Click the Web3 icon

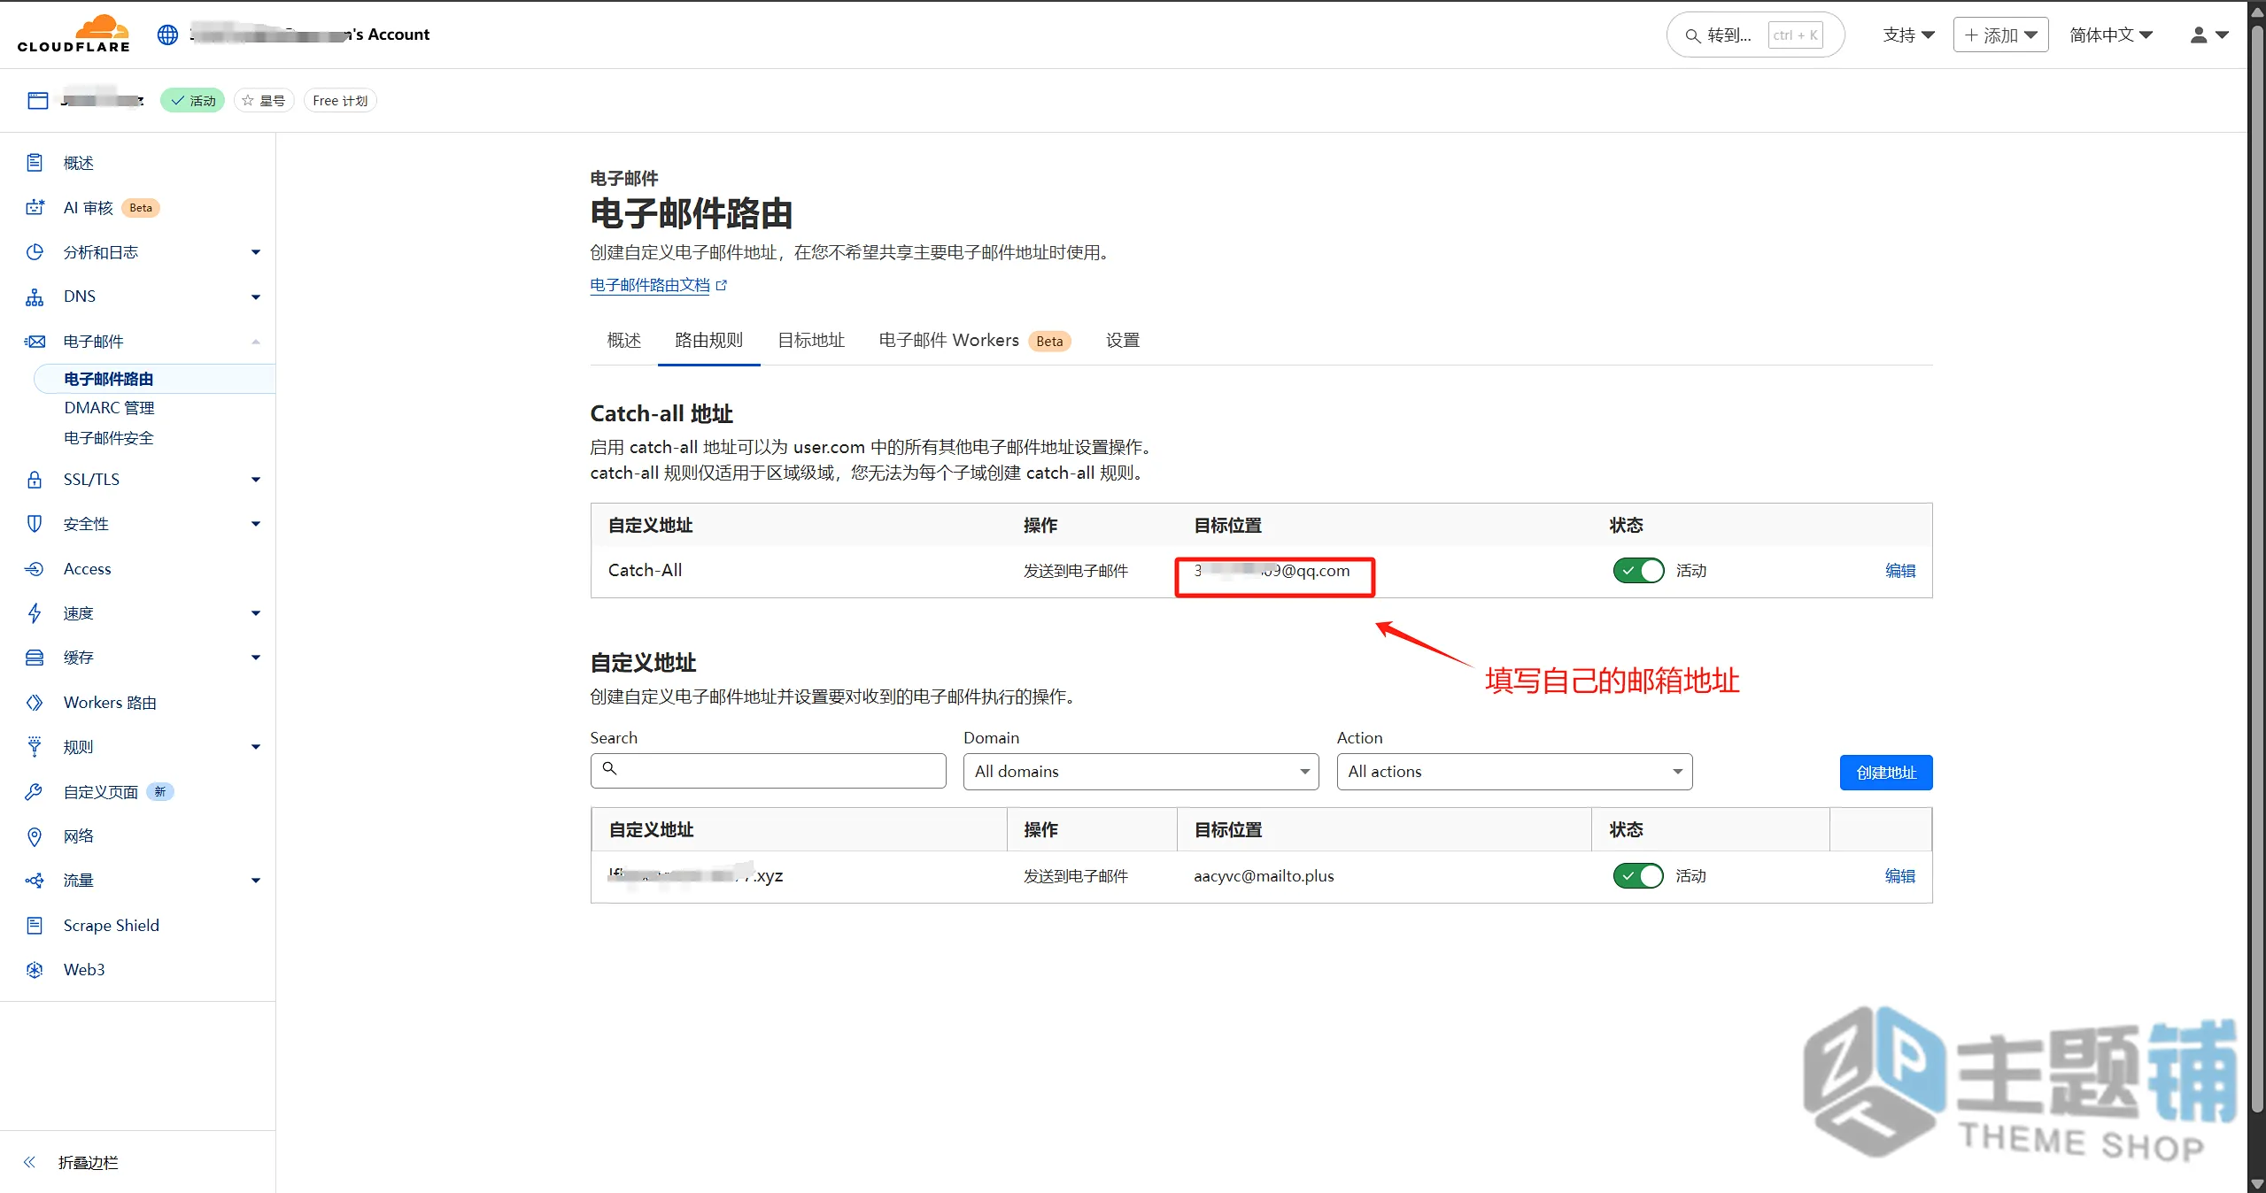pos(35,969)
